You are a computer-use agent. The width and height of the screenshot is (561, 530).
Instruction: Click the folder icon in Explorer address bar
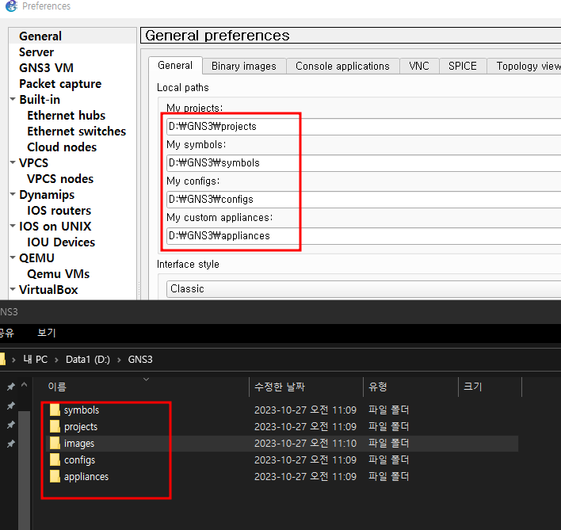coord(2,360)
